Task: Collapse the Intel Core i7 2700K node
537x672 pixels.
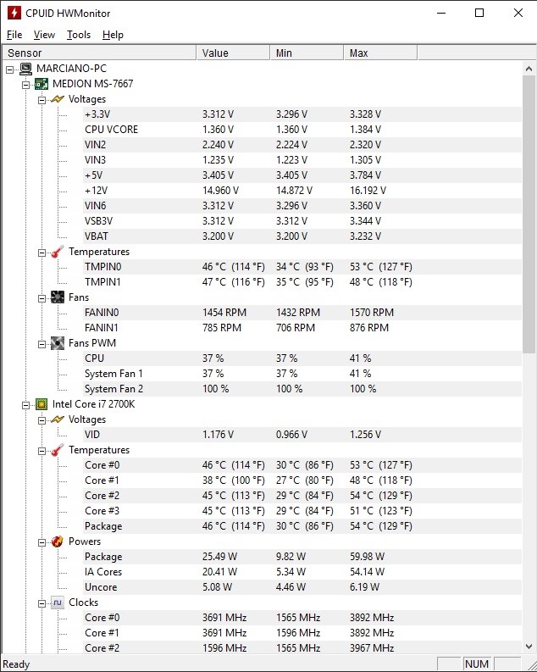Action: 25,405
